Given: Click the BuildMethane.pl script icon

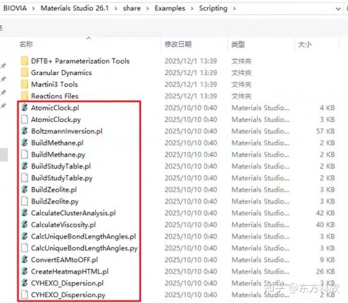Looking at the screenshot, I should [x=24, y=143].
